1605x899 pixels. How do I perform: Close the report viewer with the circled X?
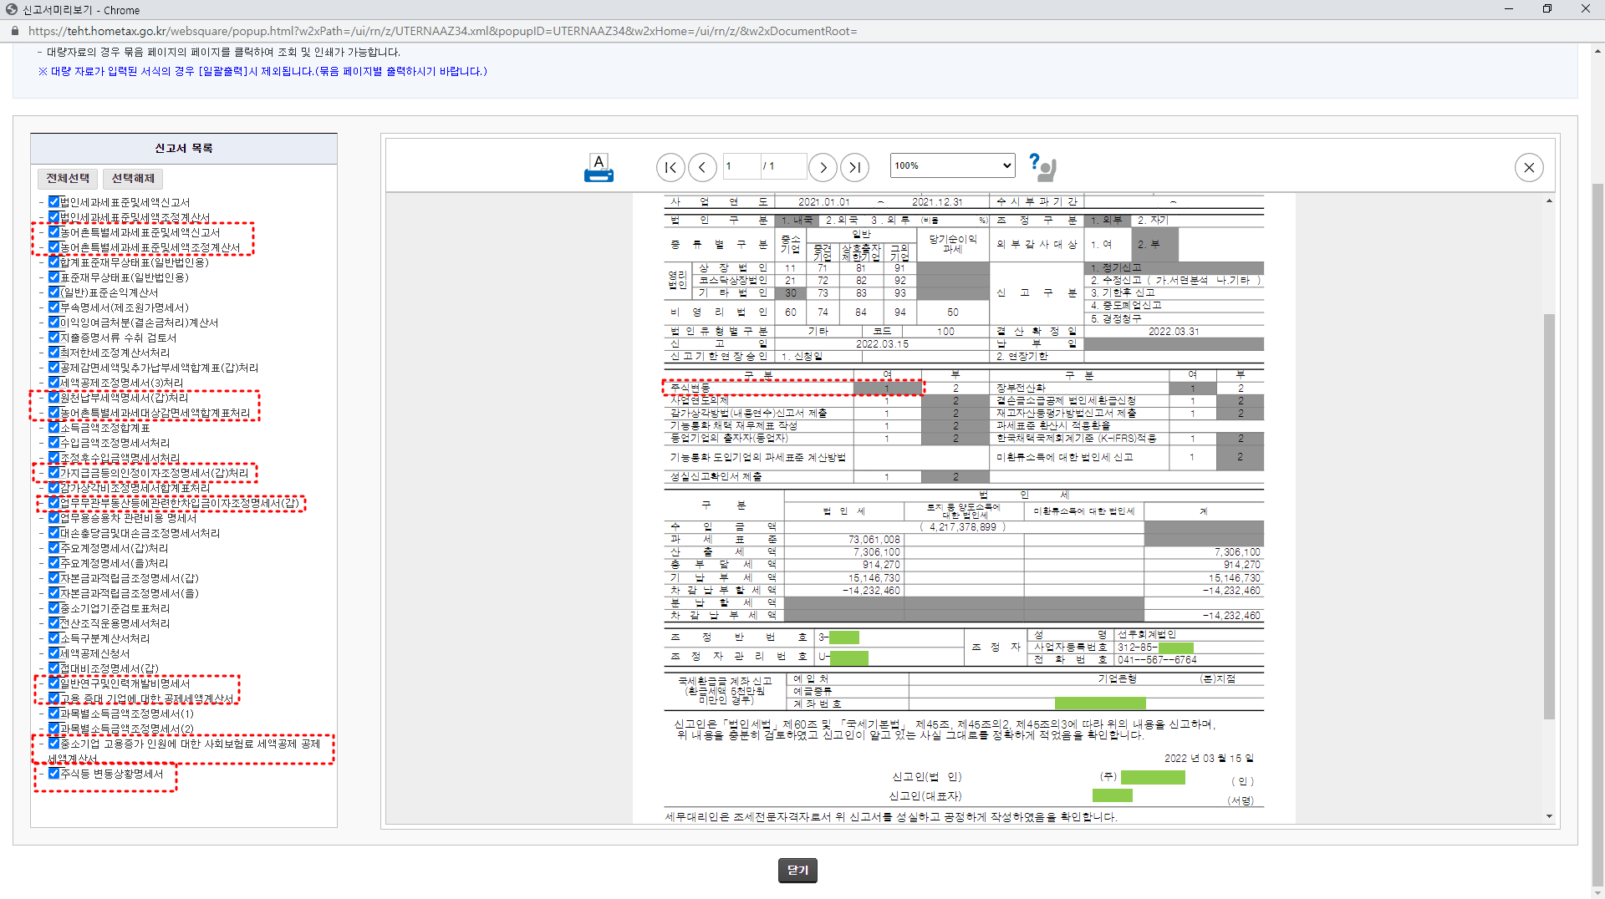[1529, 168]
